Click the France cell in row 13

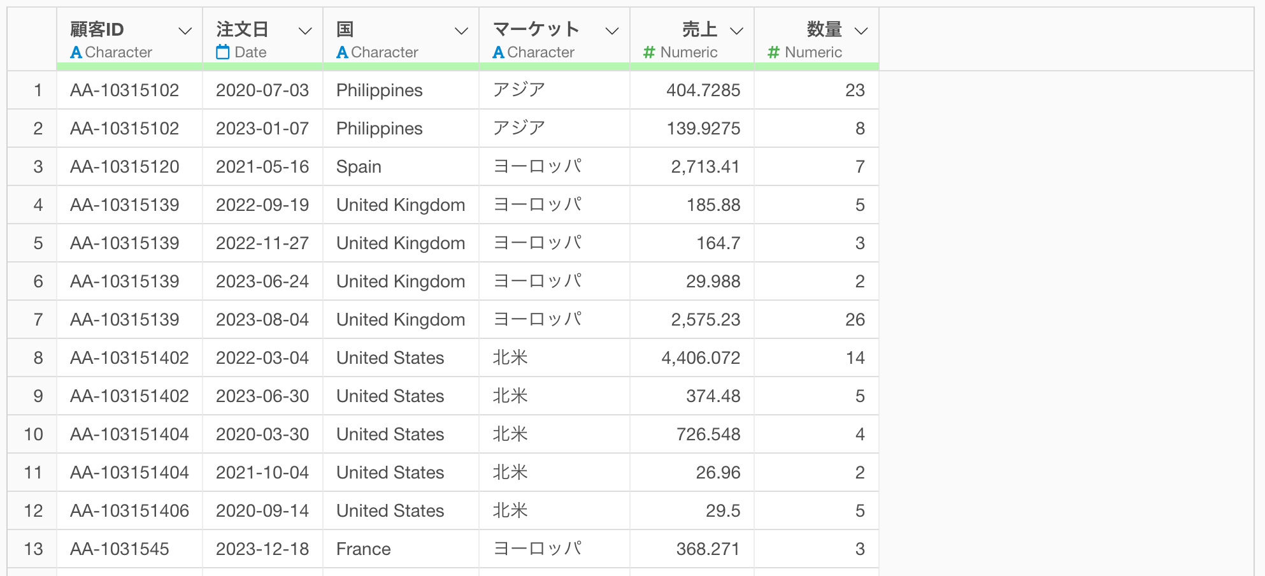tap(363, 549)
